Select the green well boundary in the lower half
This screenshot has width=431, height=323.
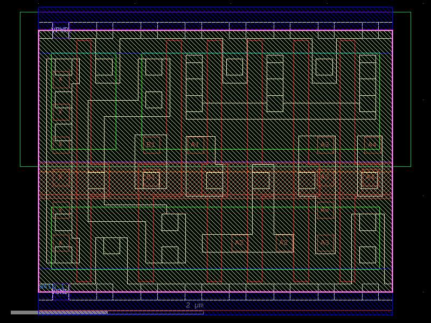[x=215, y=205]
